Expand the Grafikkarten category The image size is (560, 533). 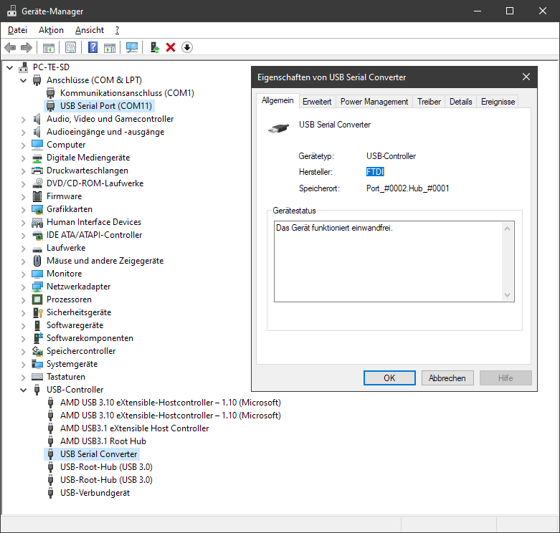tap(24, 209)
